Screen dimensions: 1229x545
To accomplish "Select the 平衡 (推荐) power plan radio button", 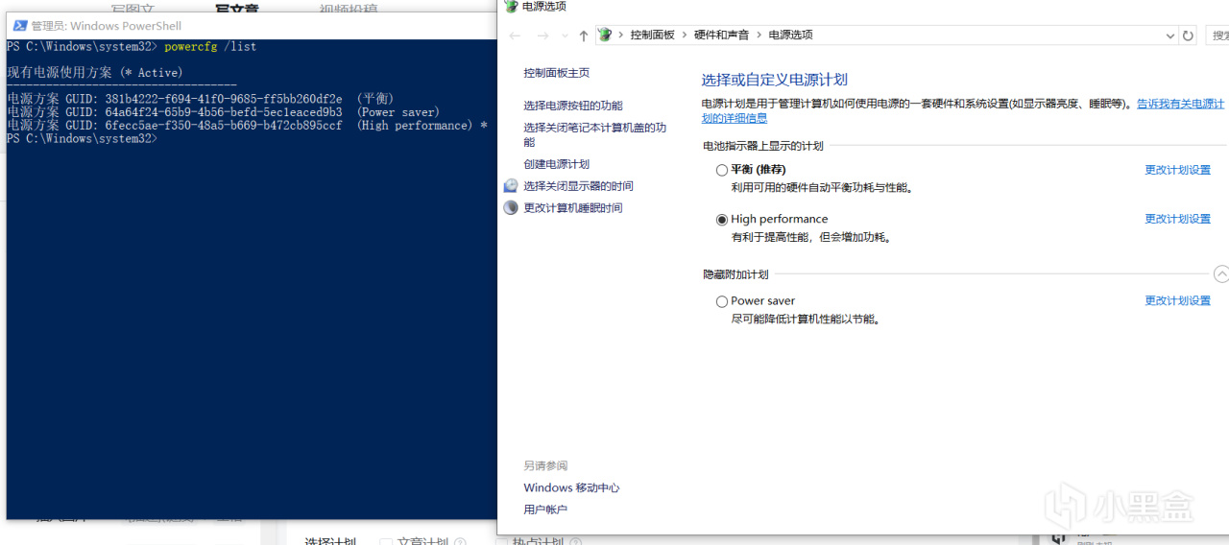I will click(x=722, y=170).
